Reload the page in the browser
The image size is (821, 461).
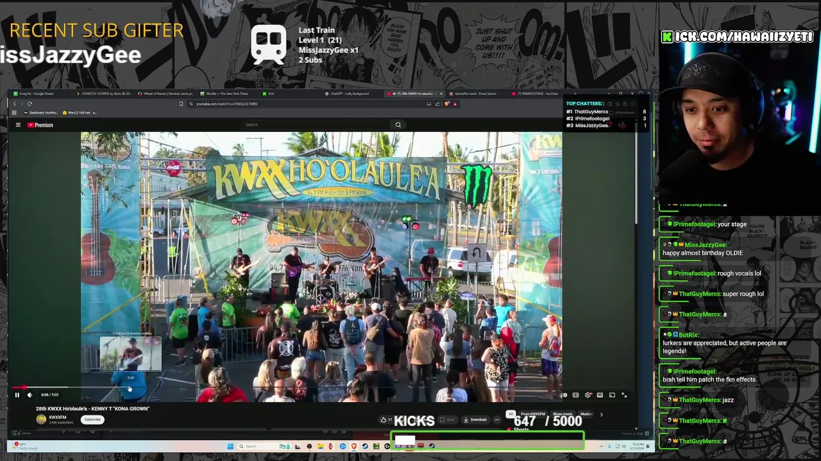pos(30,104)
